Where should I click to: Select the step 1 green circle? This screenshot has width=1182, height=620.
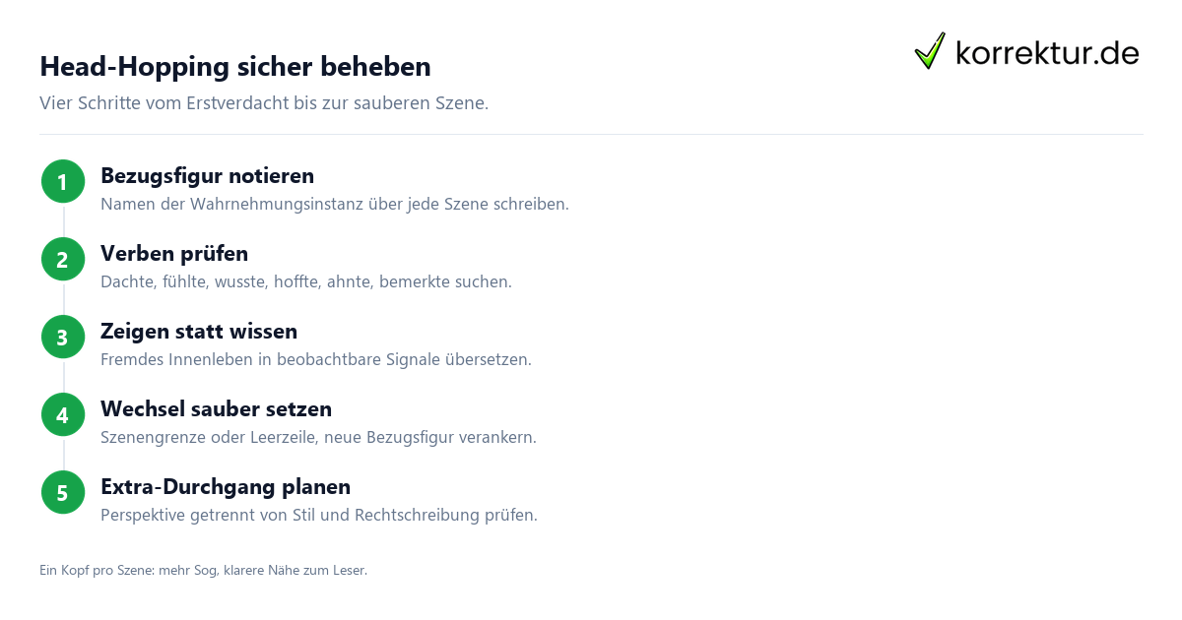tap(63, 181)
